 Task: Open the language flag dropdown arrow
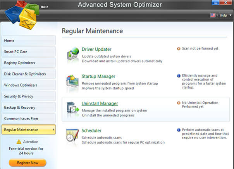coord(217,15)
